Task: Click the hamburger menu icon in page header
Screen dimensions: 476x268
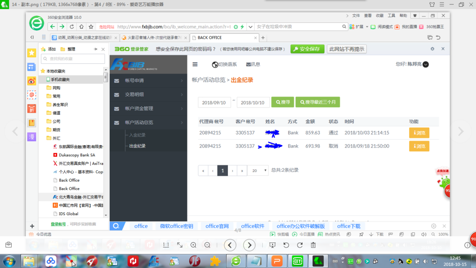Action: [195, 64]
